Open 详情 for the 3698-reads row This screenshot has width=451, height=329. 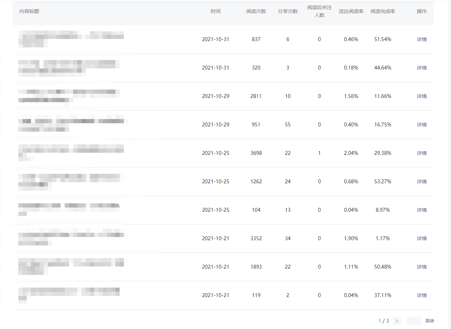click(x=421, y=153)
